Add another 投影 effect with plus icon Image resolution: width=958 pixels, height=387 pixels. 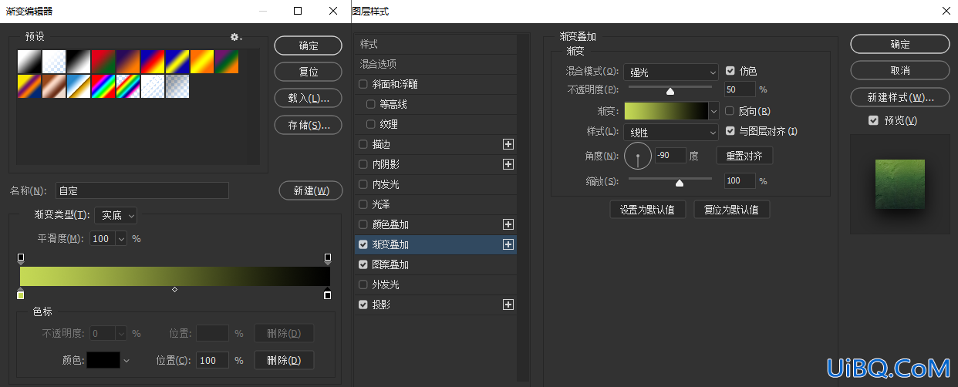508,305
